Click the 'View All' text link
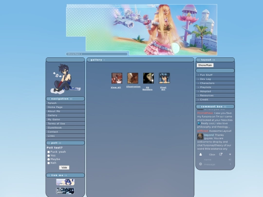This screenshot has height=197, width=263. tap(116, 88)
